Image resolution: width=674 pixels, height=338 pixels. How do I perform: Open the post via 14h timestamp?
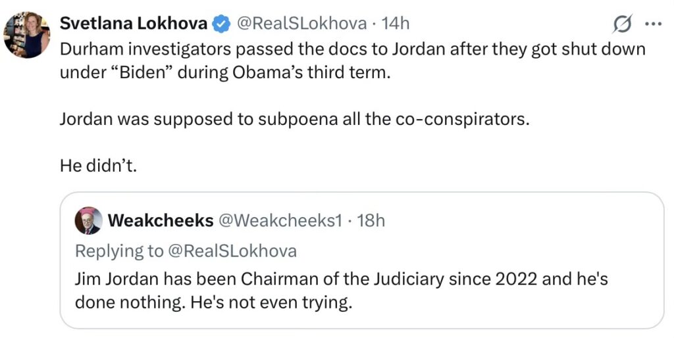pyautogui.click(x=396, y=24)
